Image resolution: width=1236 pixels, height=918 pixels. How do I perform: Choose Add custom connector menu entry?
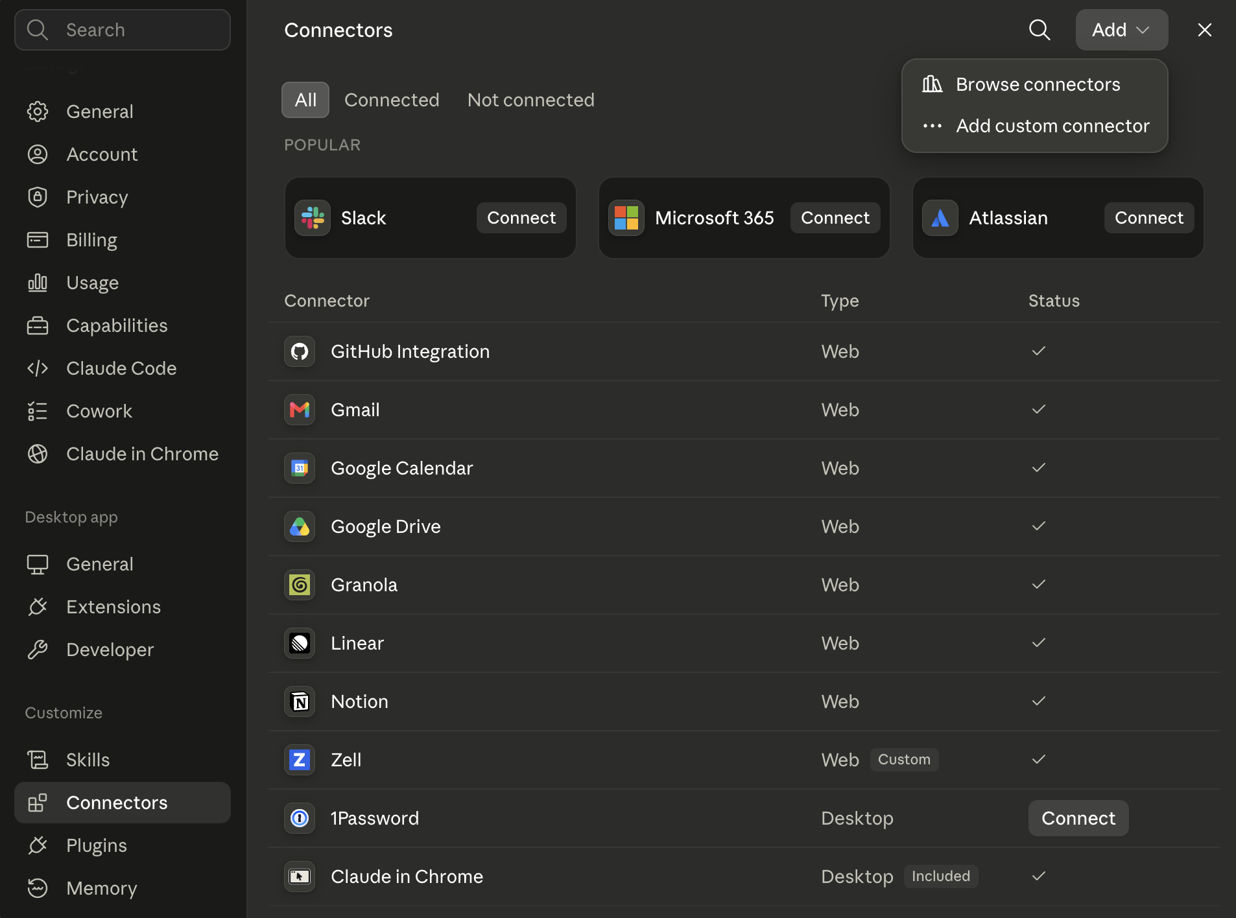point(1034,126)
